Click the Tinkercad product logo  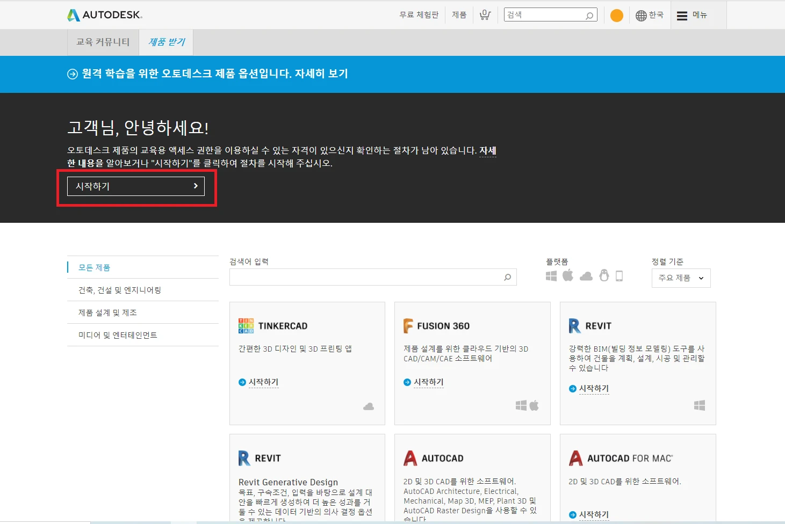point(273,326)
